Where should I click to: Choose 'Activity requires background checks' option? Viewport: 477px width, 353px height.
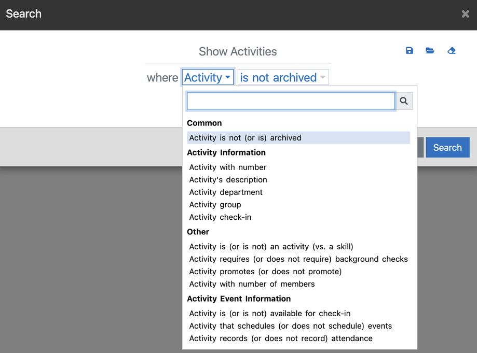coord(298,259)
